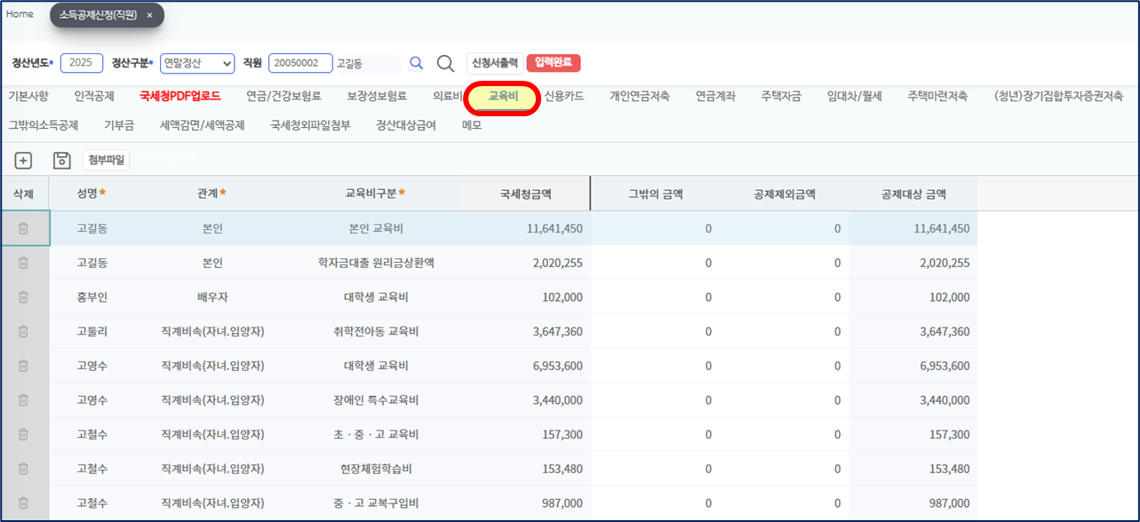The image size is (1140, 522).
Task: Delete 장애인 특수교육비 row via trash icon
Action: tap(23, 400)
